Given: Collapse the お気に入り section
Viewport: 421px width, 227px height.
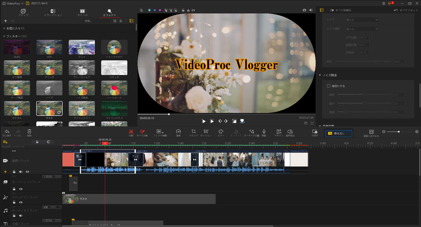Looking at the screenshot, I should point(4,28).
